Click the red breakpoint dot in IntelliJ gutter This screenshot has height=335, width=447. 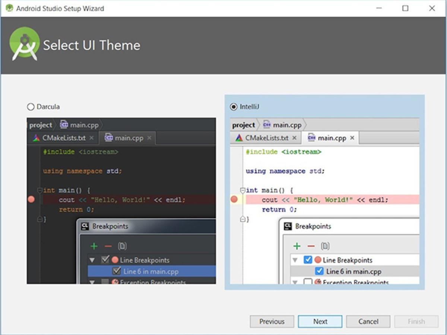[x=234, y=200]
